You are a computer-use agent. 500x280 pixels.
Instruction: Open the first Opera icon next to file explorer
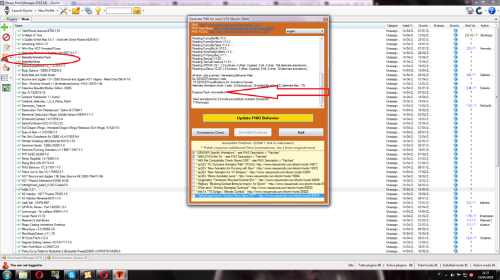(39, 275)
